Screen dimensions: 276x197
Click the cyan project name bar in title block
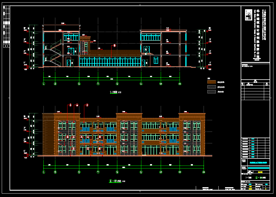[259, 168]
